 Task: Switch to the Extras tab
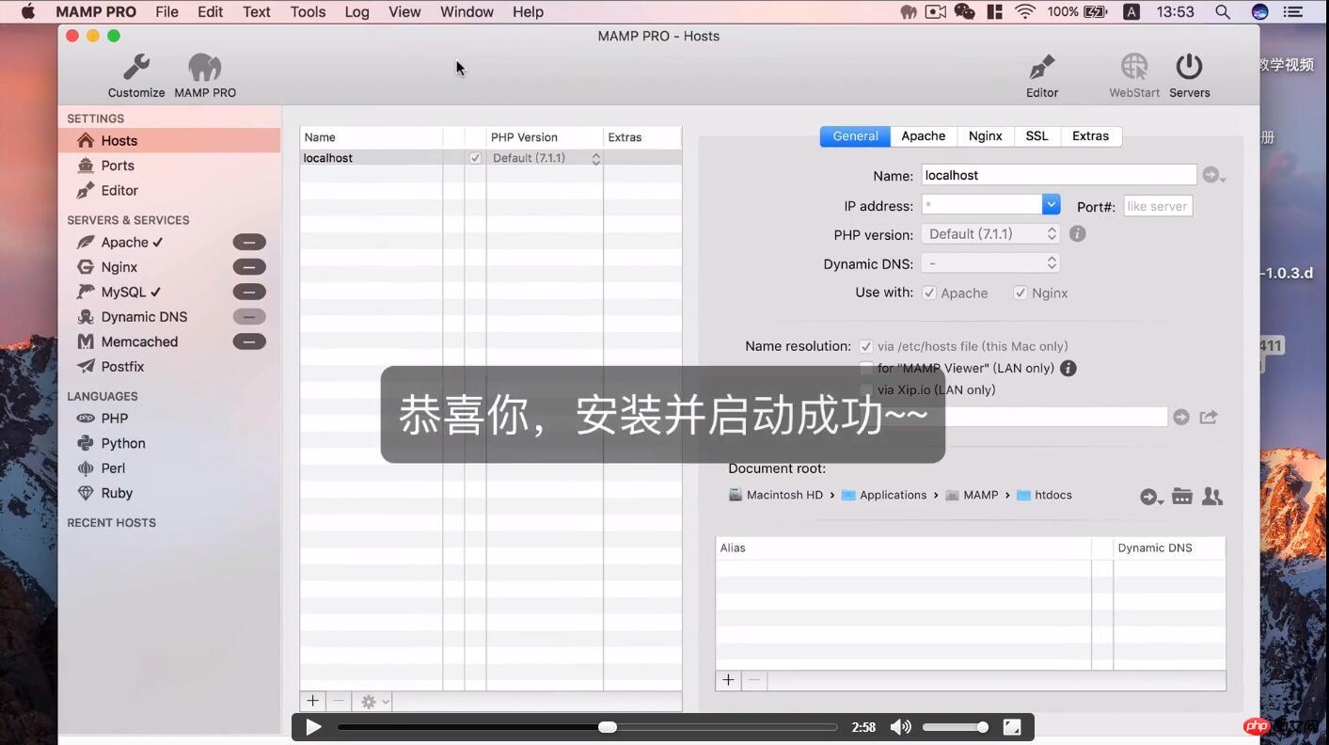(x=1090, y=136)
